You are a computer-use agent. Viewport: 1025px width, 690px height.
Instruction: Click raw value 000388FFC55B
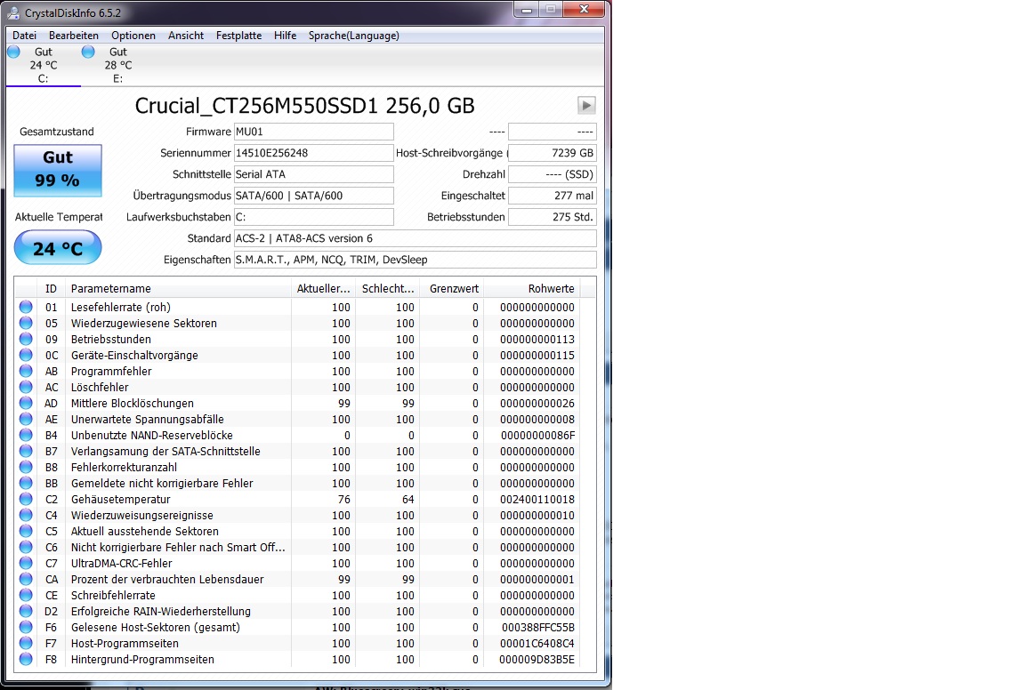point(538,627)
